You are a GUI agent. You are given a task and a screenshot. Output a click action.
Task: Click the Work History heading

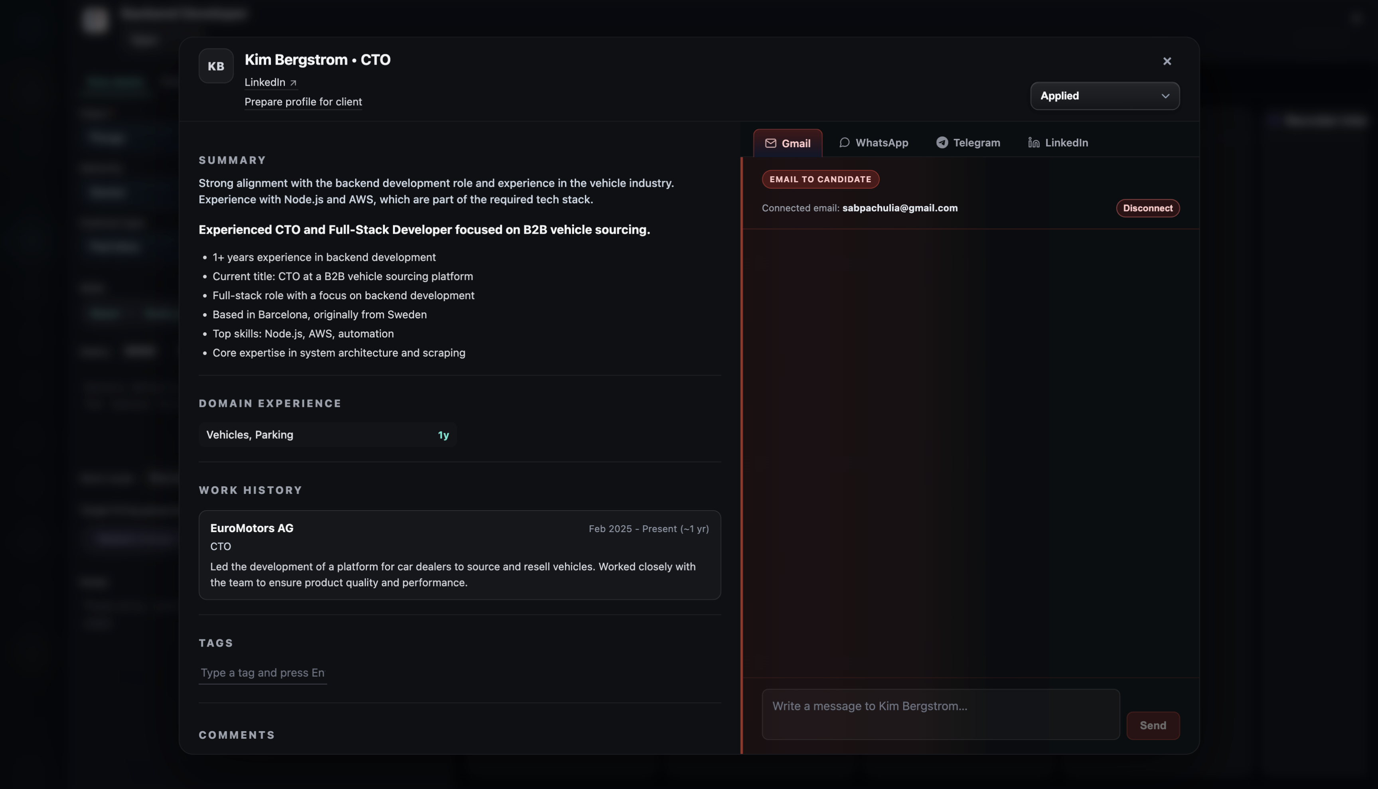pyautogui.click(x=251, y=490)
